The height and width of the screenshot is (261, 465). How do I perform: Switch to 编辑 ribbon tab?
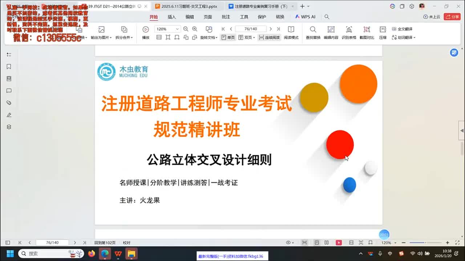point(190,17)
